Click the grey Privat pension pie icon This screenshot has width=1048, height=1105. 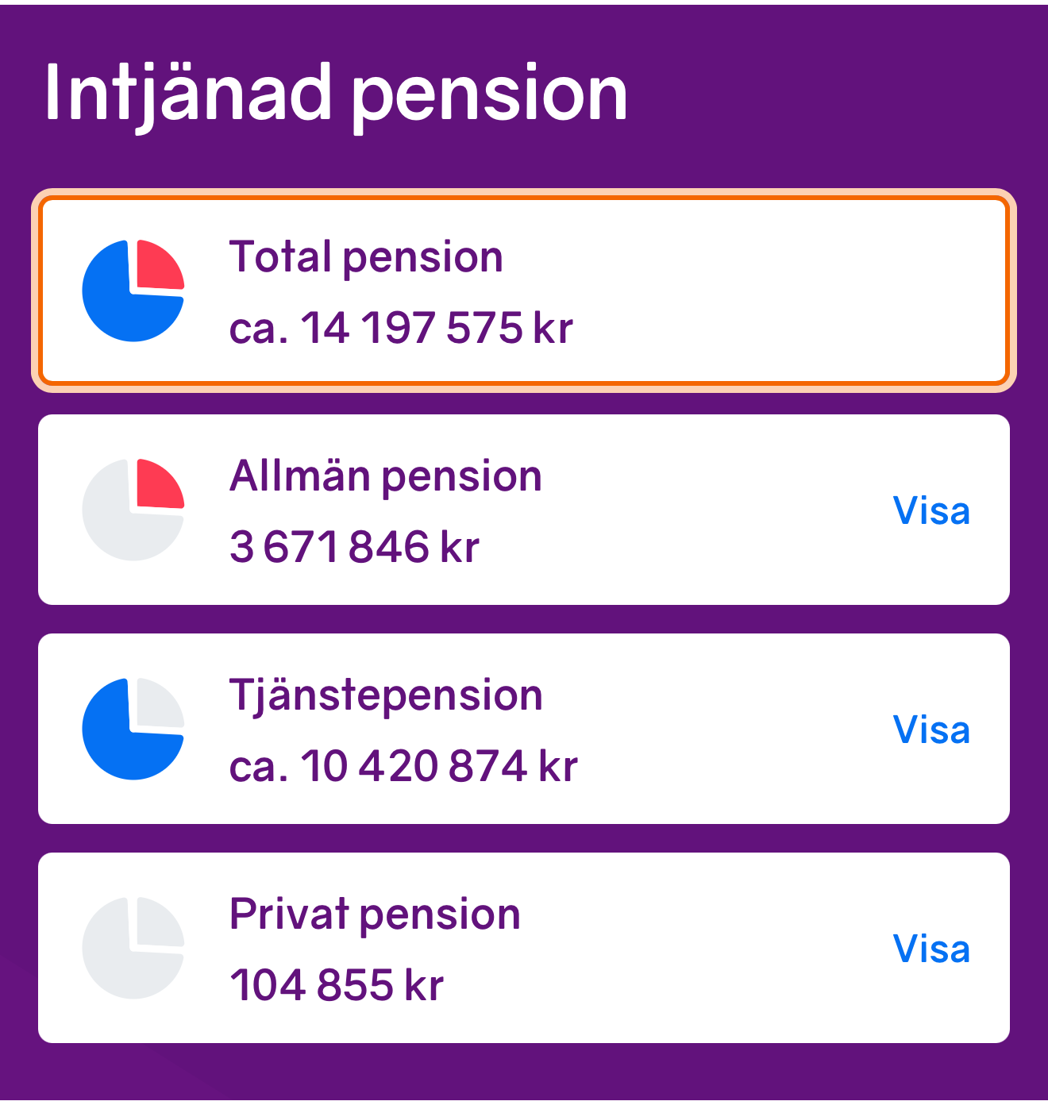point(133,948)
